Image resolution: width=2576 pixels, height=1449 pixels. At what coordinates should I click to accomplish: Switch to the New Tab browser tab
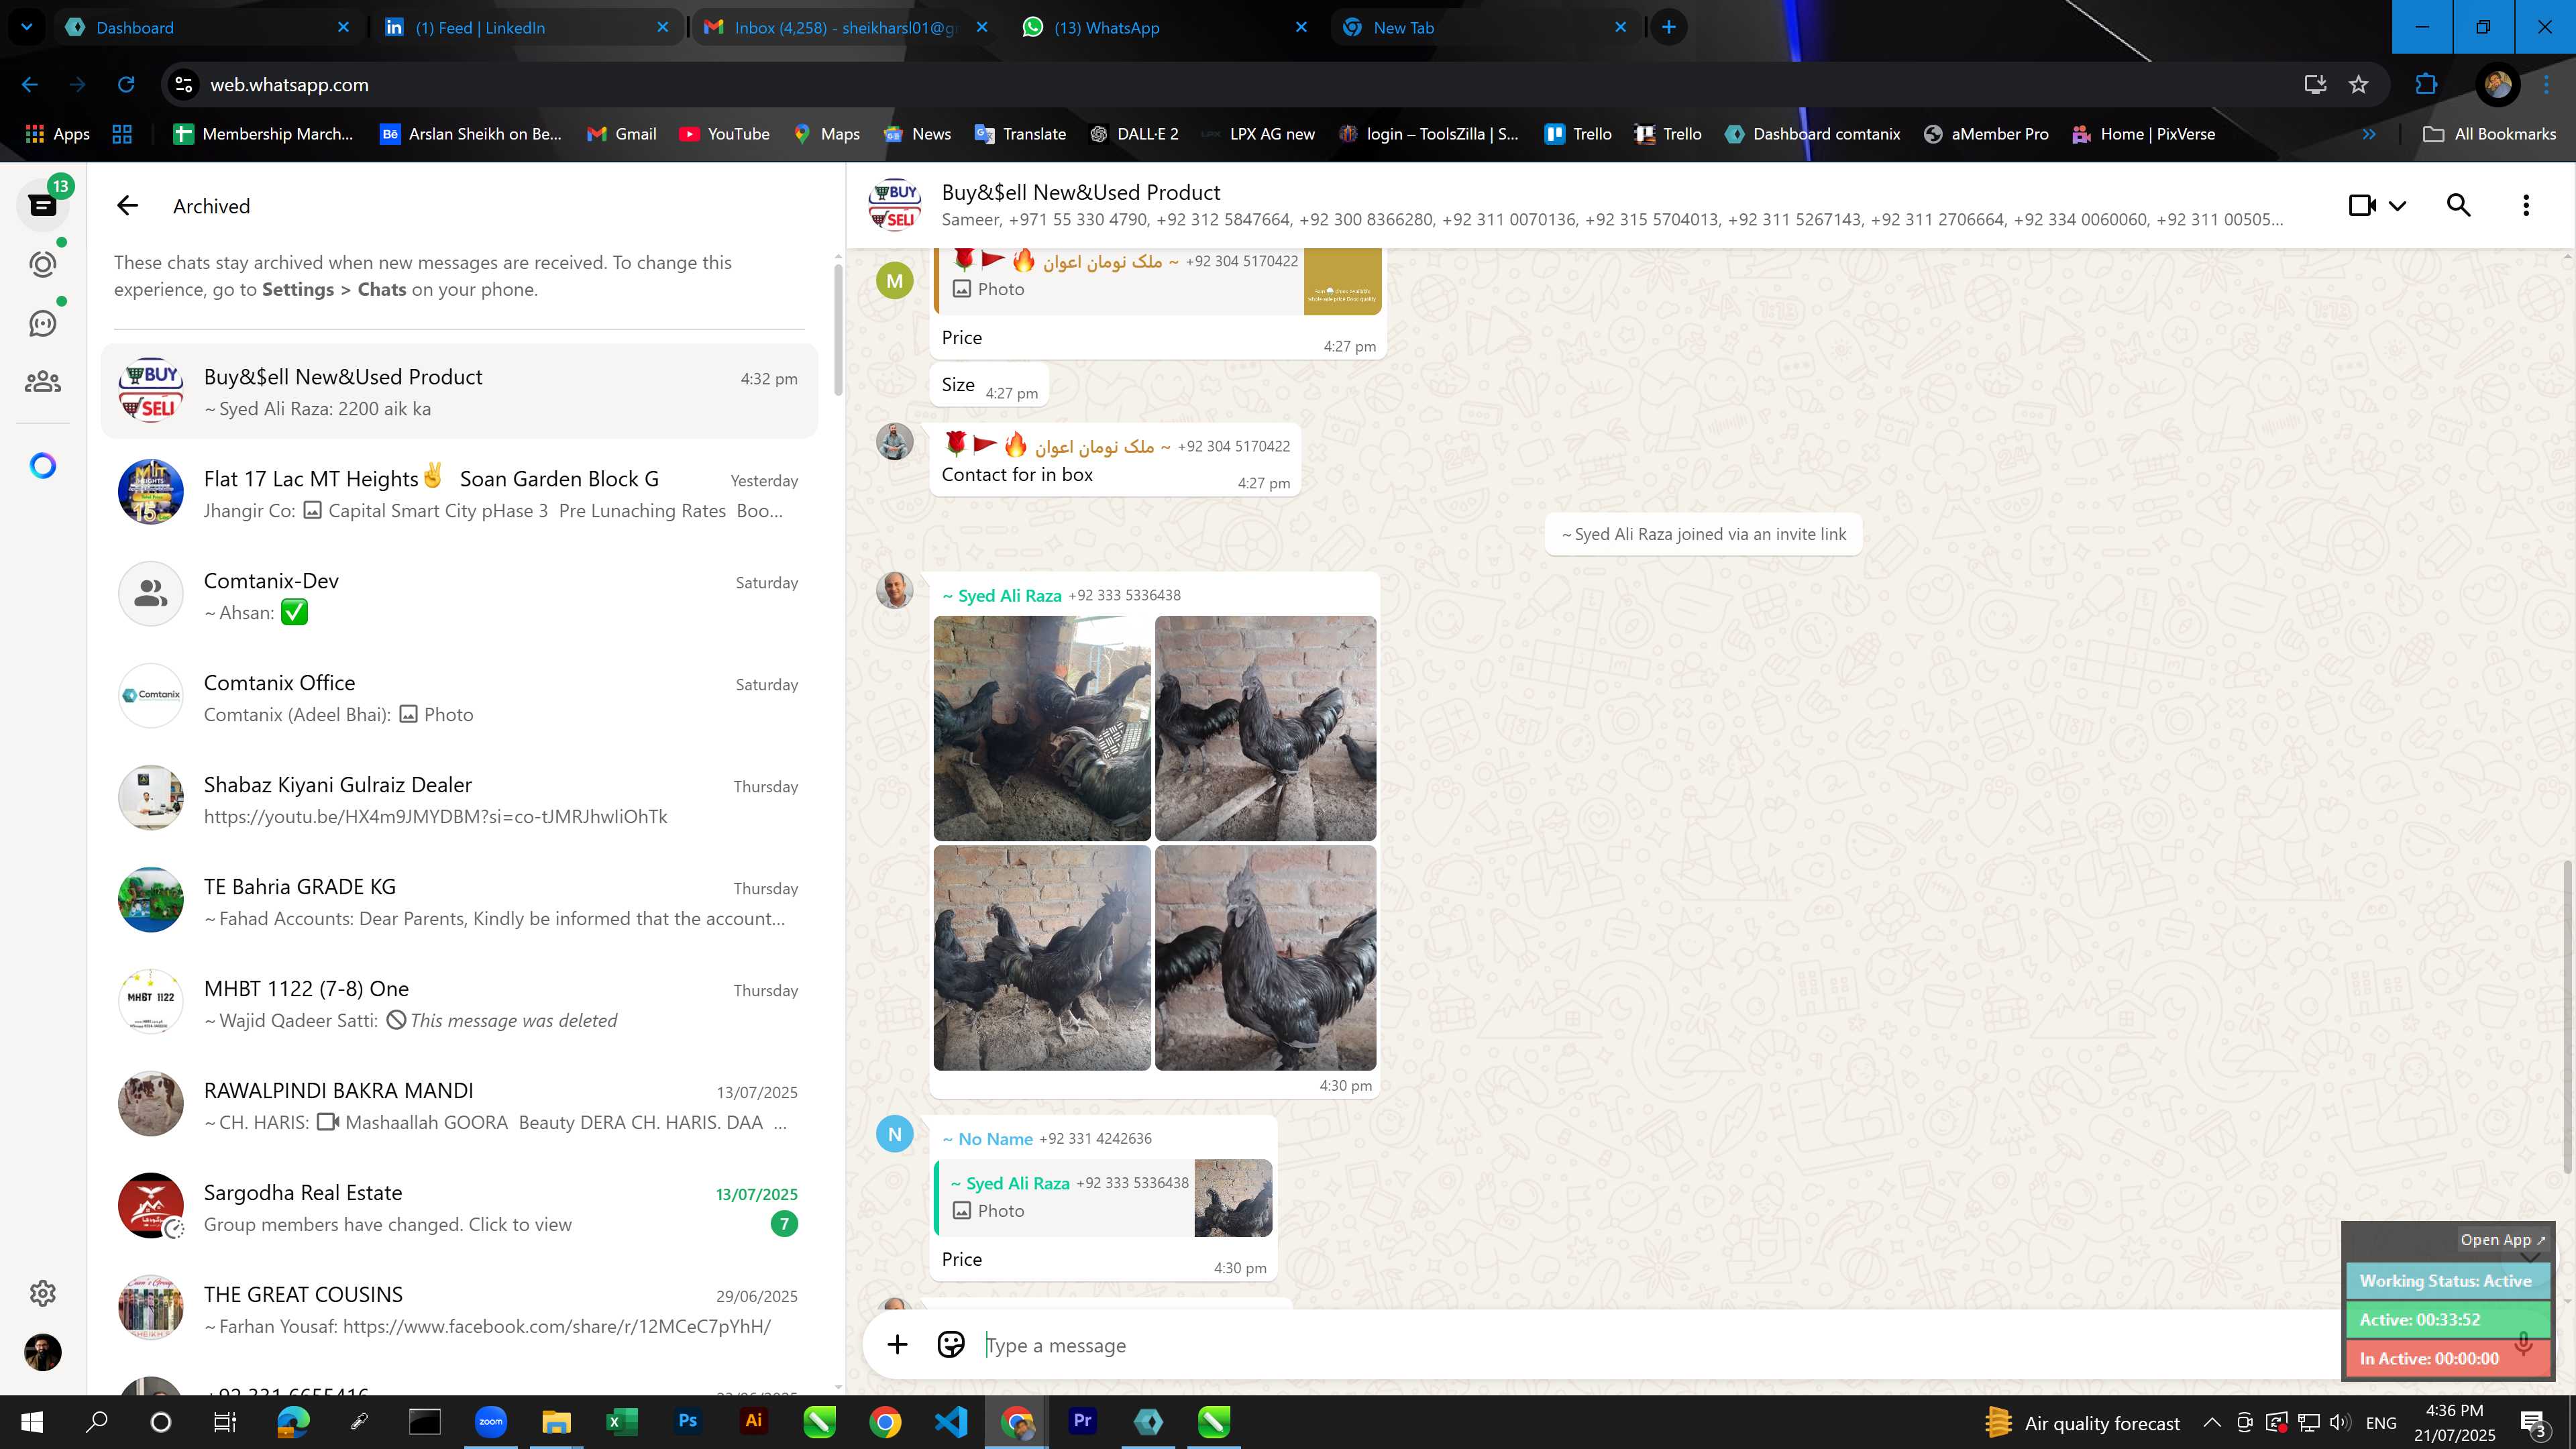tap(1484, 27)
